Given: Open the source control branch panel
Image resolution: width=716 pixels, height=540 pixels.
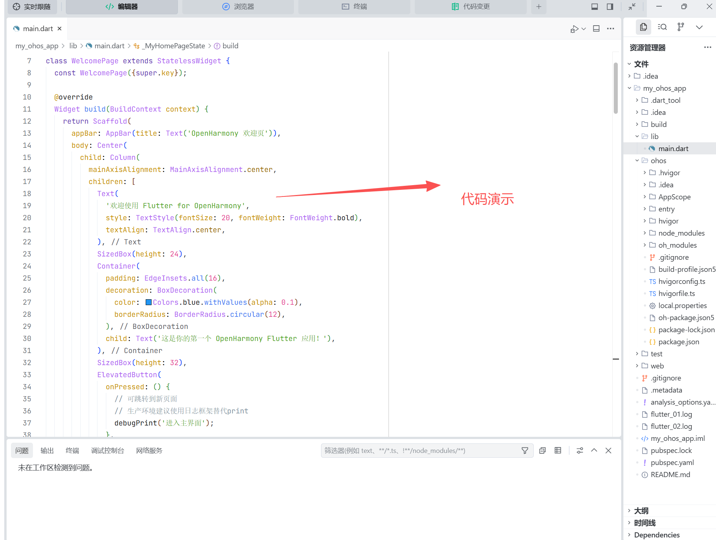Looking at the screenshot, I should pyautogui.click(x=680, y=27).
